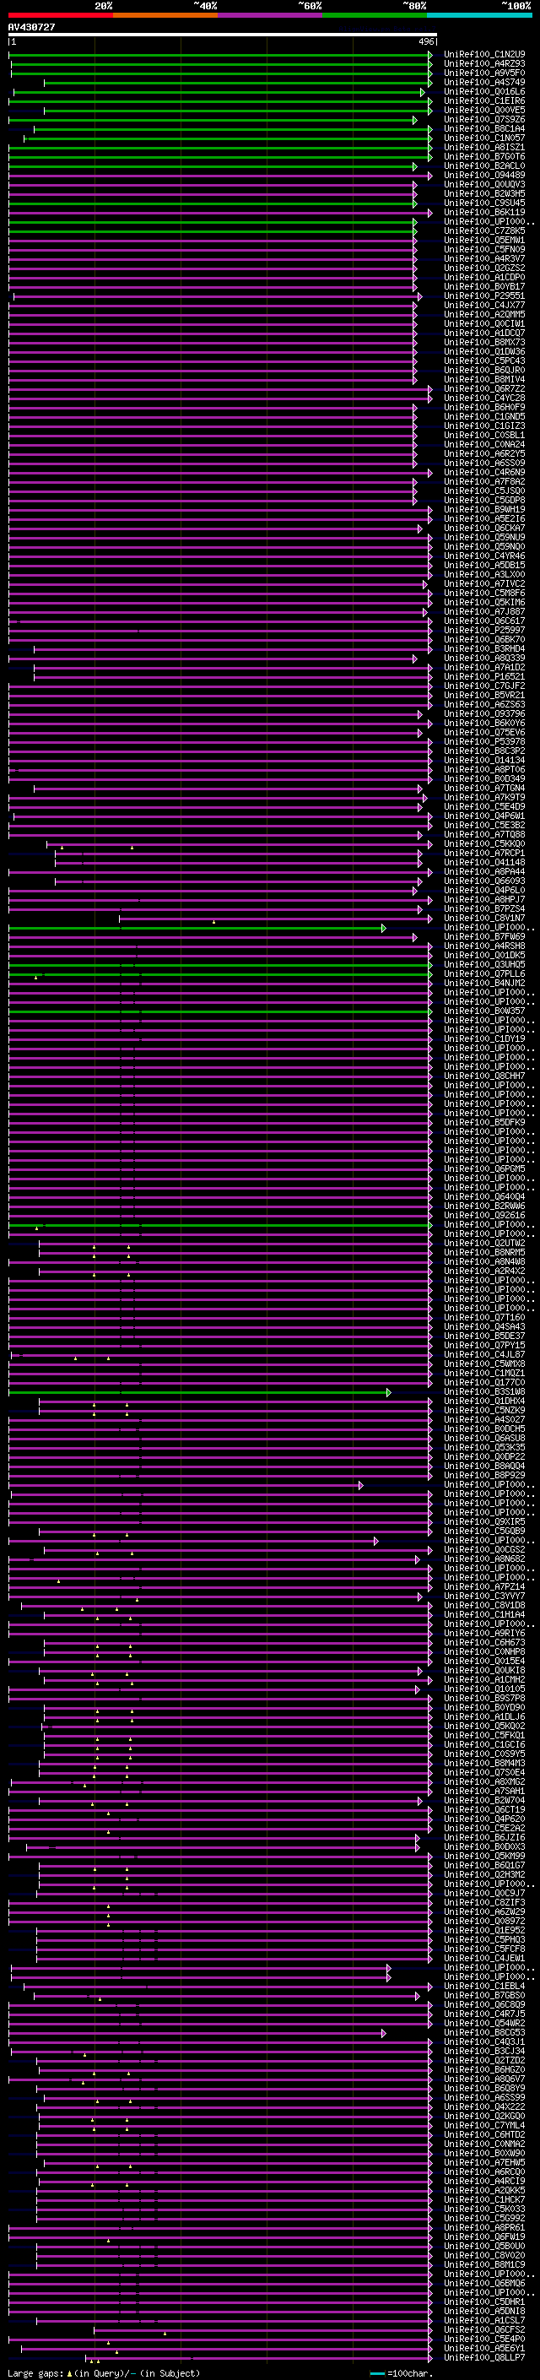Select the UniRef100_P29551 label
540x2380 pixels.
[x=484, y=295]
